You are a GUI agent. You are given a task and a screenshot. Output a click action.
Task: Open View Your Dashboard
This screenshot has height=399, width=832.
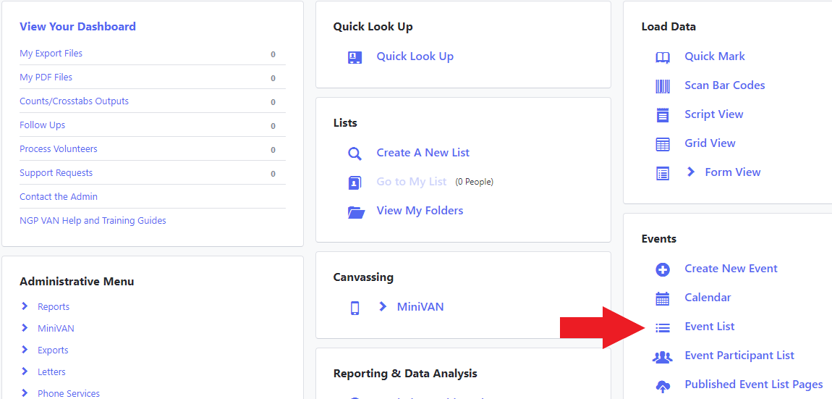tap(77, 27)
